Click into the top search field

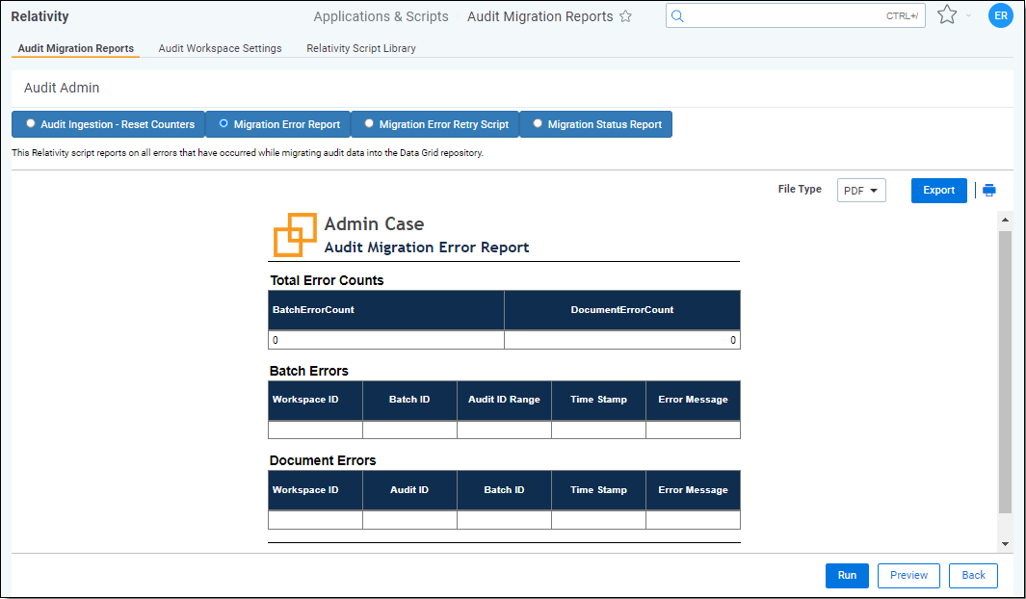click(x=780, y=16)
